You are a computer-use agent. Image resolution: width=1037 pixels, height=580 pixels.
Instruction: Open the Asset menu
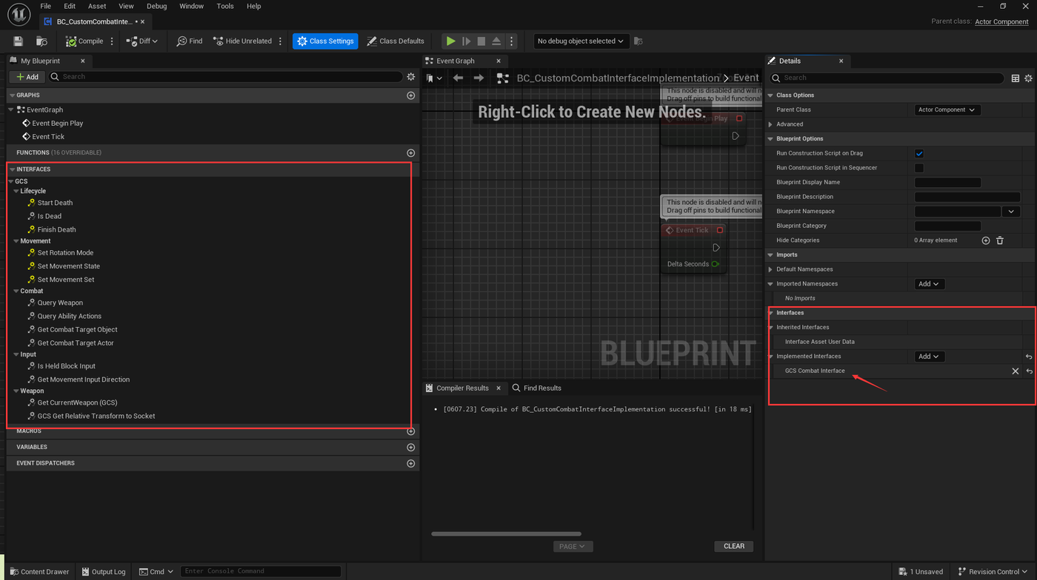pos(97,6)
